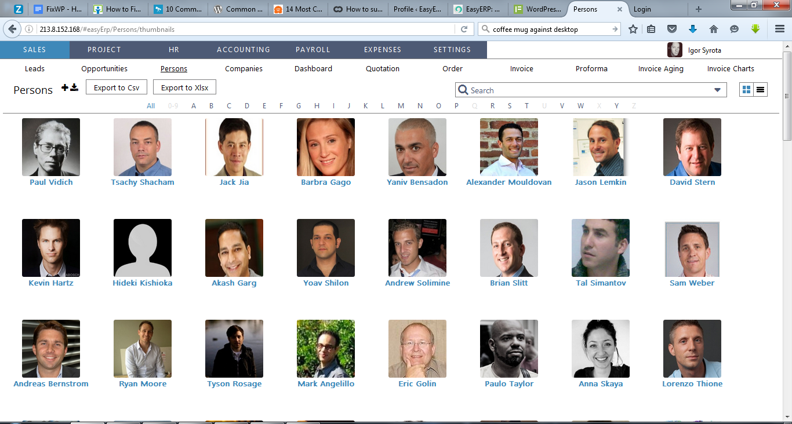Show All persons in alphabet filter

151,105
